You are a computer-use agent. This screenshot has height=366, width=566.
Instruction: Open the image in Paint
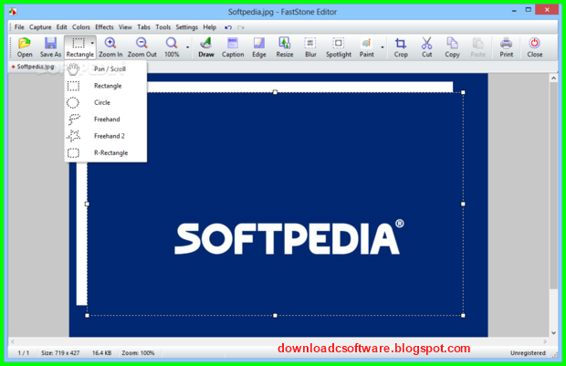pyautogui.click(x=367, y=47)
